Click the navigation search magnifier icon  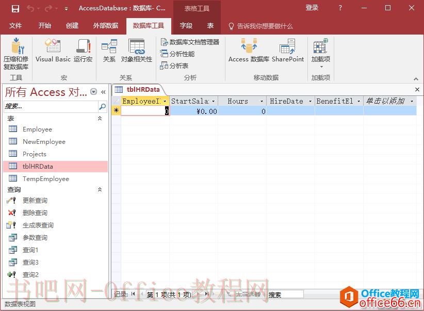tap(102, 107)
